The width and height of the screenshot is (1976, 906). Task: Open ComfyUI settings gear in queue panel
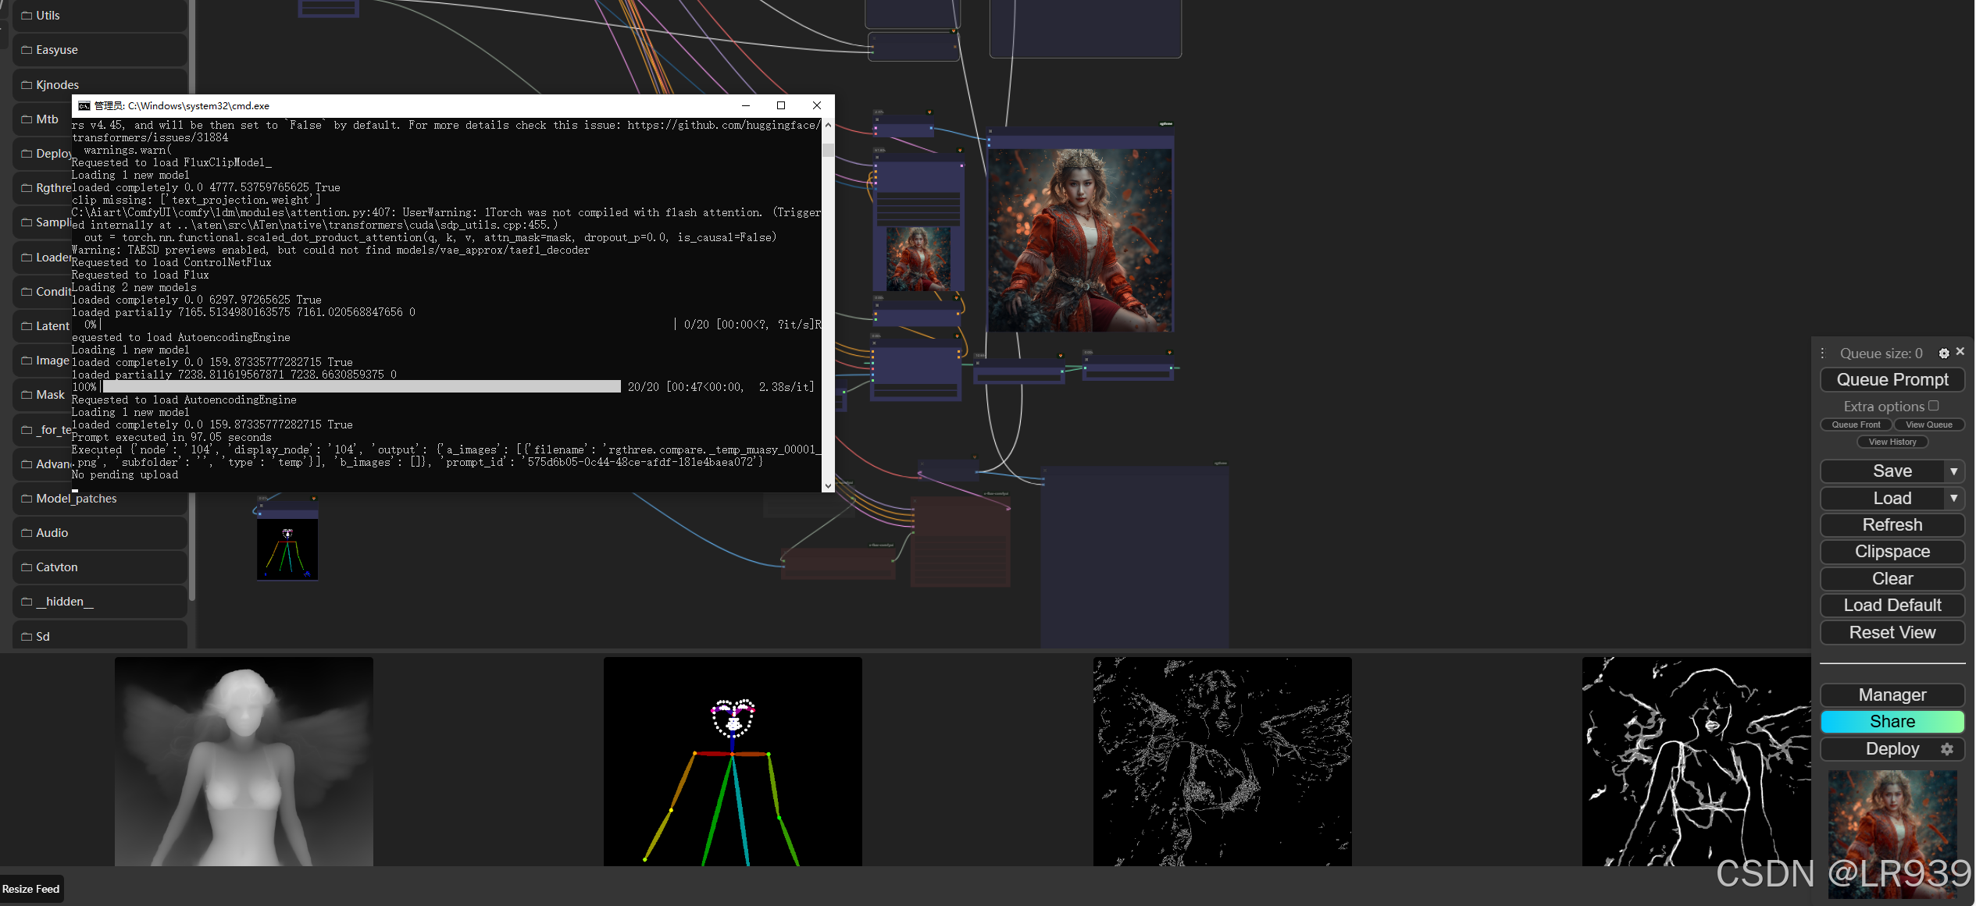[1944, 354]
